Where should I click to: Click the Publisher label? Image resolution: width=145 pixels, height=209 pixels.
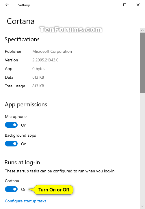click(13, 51)
